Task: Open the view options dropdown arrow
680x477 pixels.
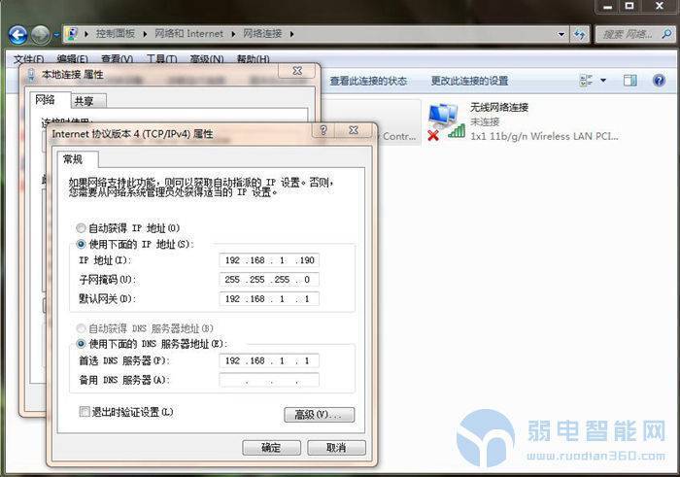Action: click(603, 81)
